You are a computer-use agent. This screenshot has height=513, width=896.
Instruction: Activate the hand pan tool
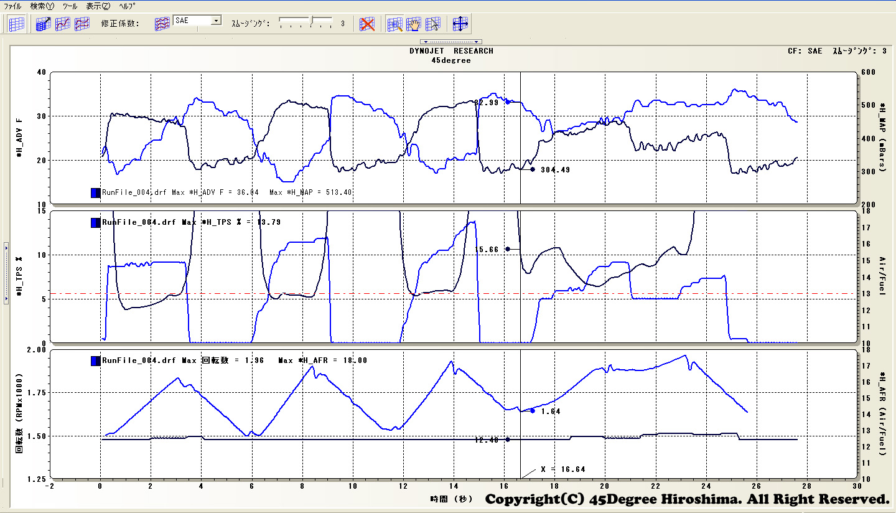point(414,24)
